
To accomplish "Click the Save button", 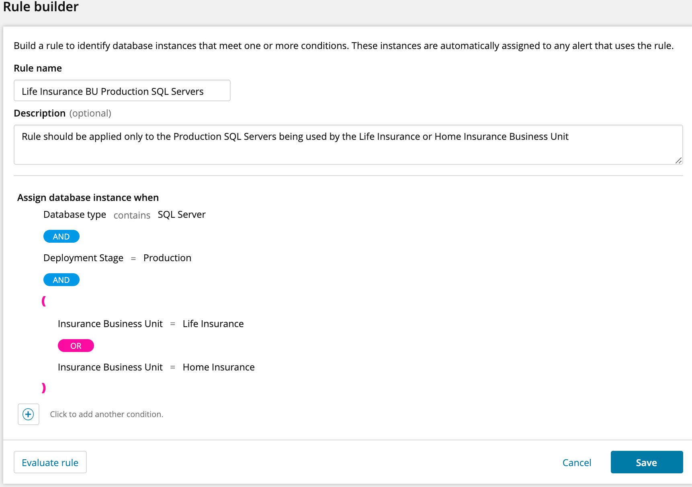I will [x=646, y=462].
